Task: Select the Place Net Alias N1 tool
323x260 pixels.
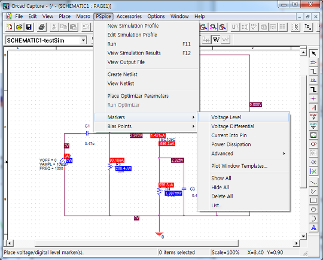Action: (313, 80)
